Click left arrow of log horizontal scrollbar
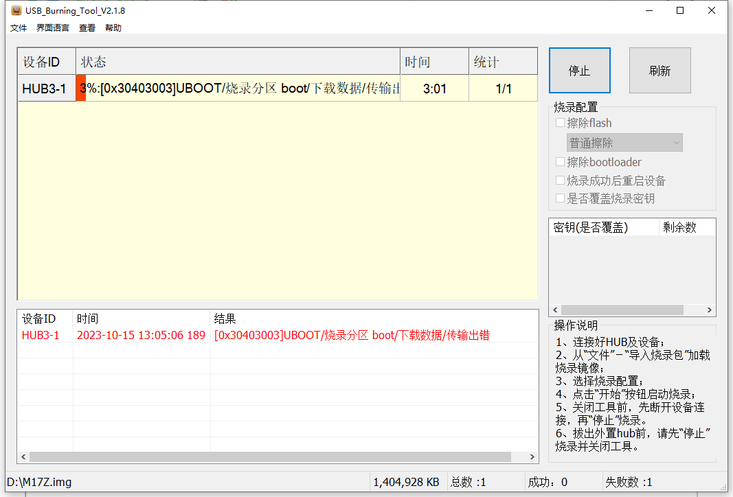Image resolution: width=733 pixels, height=497 pixels. (23, 456)
